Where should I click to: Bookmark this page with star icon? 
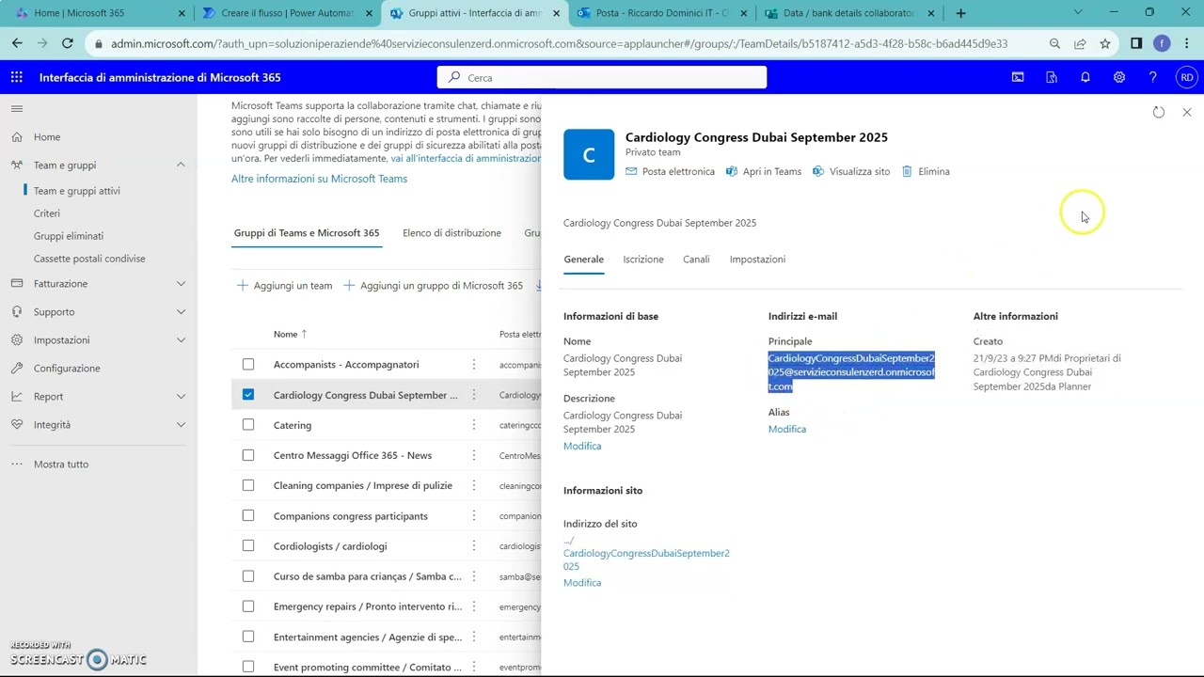(1105, 43)
